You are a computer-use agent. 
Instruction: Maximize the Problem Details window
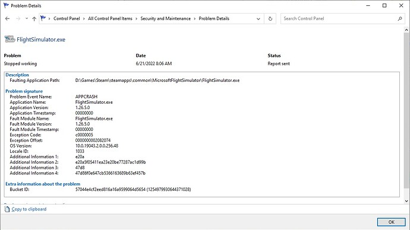point(384,5)
